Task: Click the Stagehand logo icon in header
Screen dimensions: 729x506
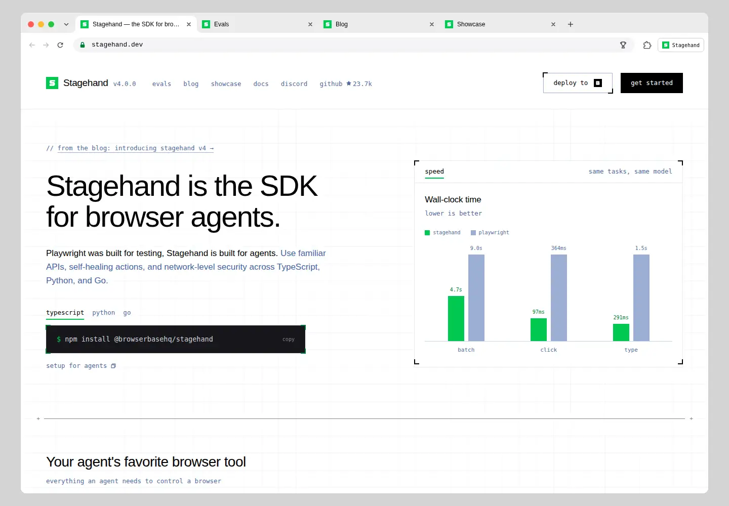Action: point(52,83)
